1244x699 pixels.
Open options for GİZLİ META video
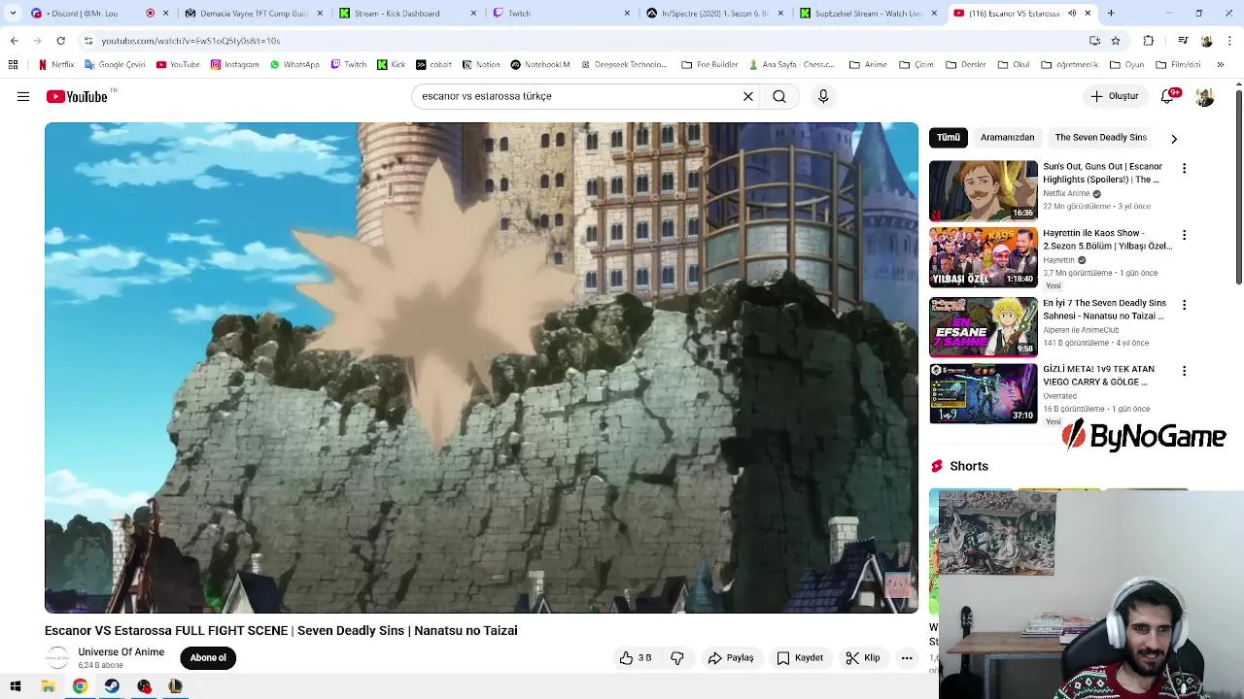pyautogui.click(x=1184, y=371)
